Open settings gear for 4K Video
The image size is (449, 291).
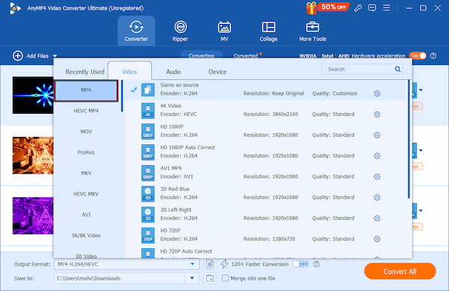pos(377,114)
